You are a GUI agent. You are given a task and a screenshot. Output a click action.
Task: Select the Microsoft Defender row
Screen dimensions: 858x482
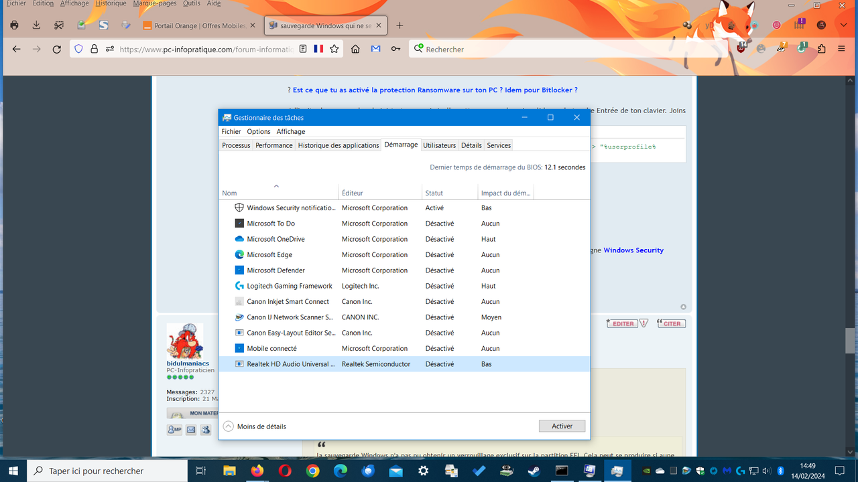tap(404, 270)
